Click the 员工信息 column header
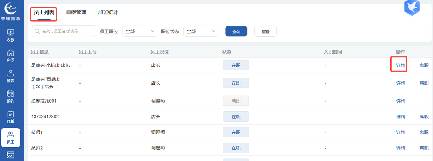The height and width of the screenshot is (161, 433). pyautogui.click(x=39, y=52)
